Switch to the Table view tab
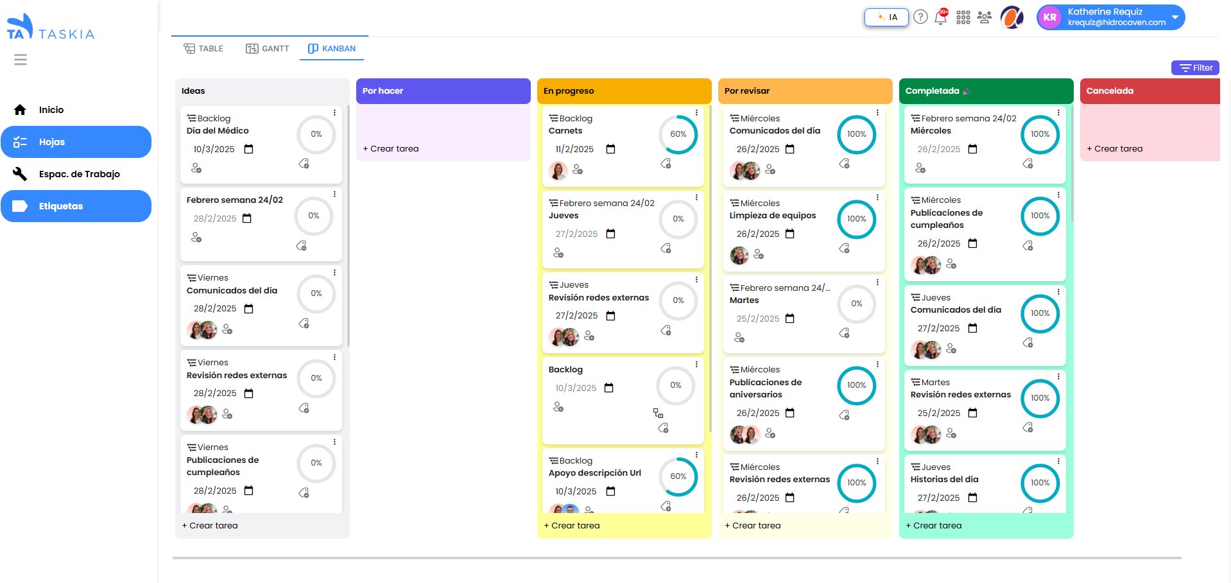The image size is (1231, 583). [x=203, y=49]
